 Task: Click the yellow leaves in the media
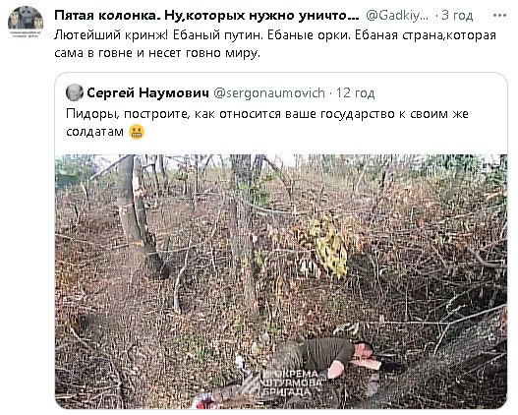(328, 246)
